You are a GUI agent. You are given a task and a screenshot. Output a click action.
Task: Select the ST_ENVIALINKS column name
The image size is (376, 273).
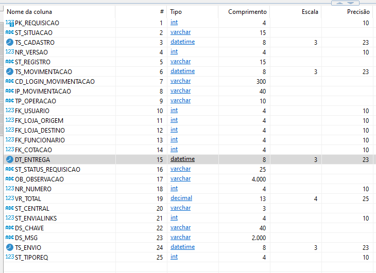point(36,218)
